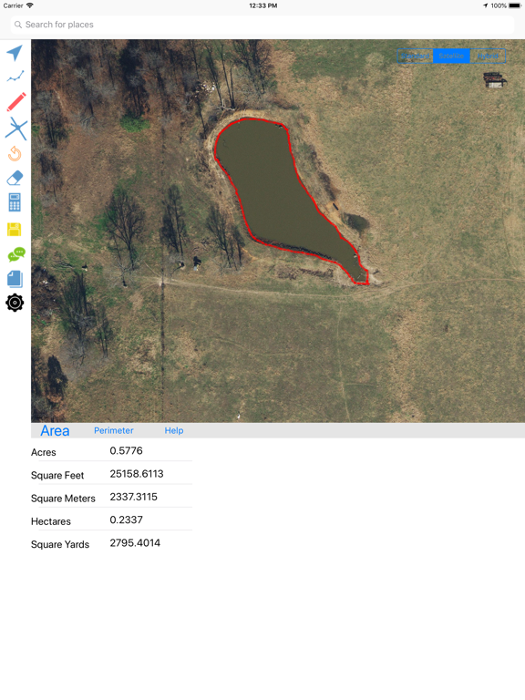The height and width of the screenshot is (700, 525).
Task: Open the Help tab
Action: [174, 430]
